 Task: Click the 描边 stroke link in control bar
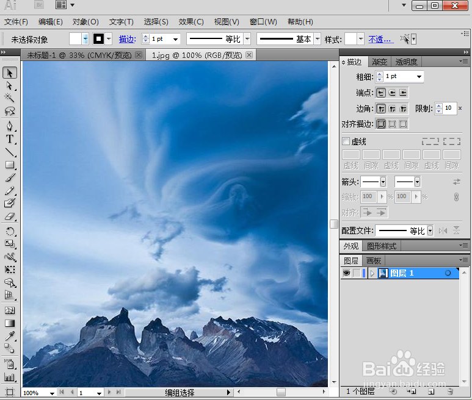coord(128,39)
